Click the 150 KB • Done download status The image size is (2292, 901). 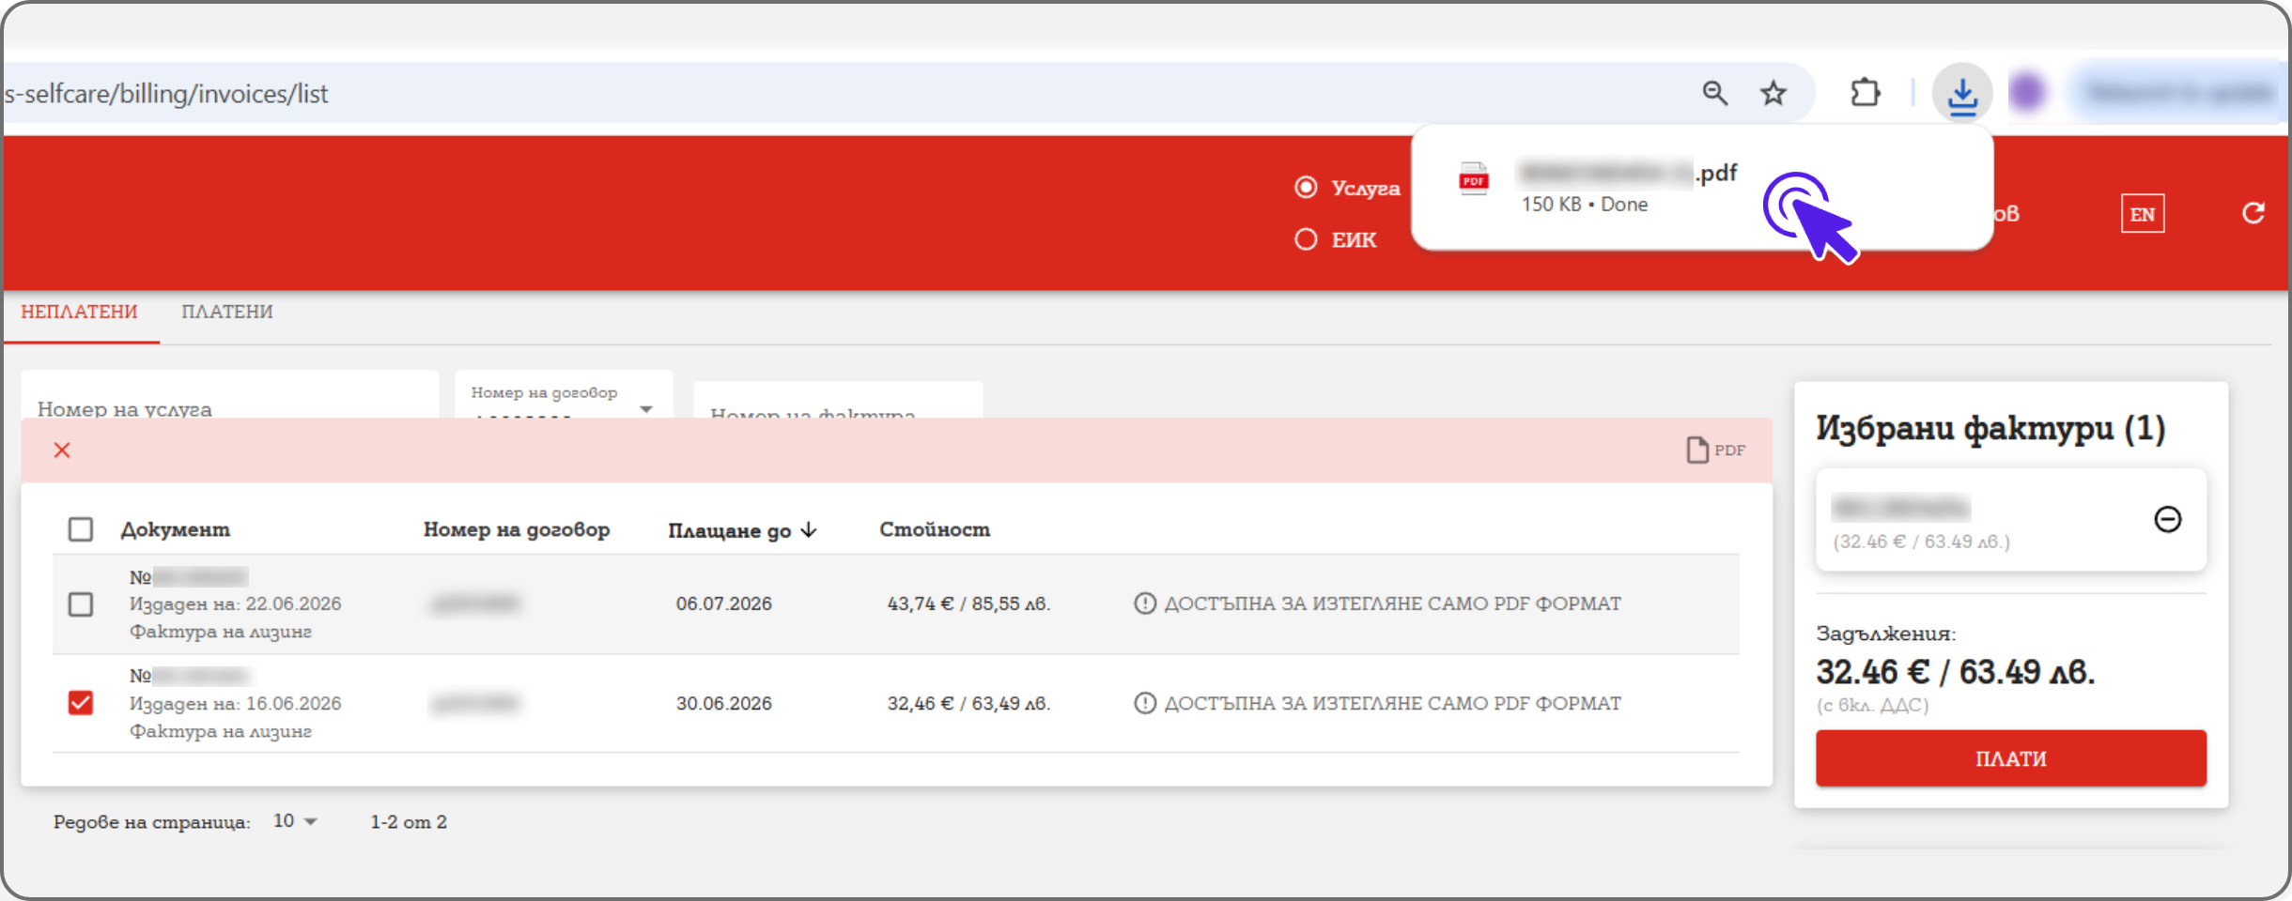1585,204
